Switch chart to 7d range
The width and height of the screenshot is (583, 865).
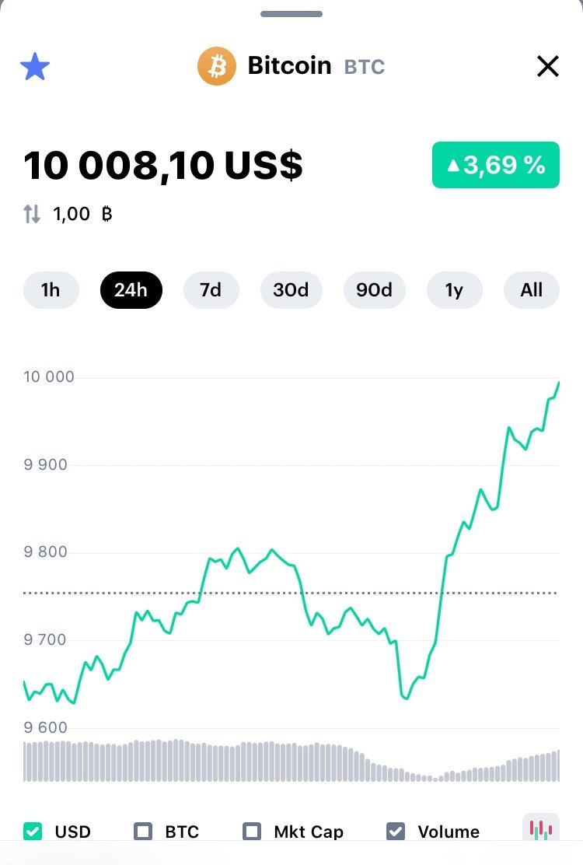pos(211,290)
